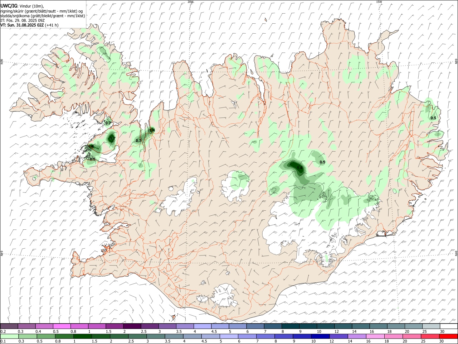Click the white swatch above 30 in the upper legend row

click(448, 326)
